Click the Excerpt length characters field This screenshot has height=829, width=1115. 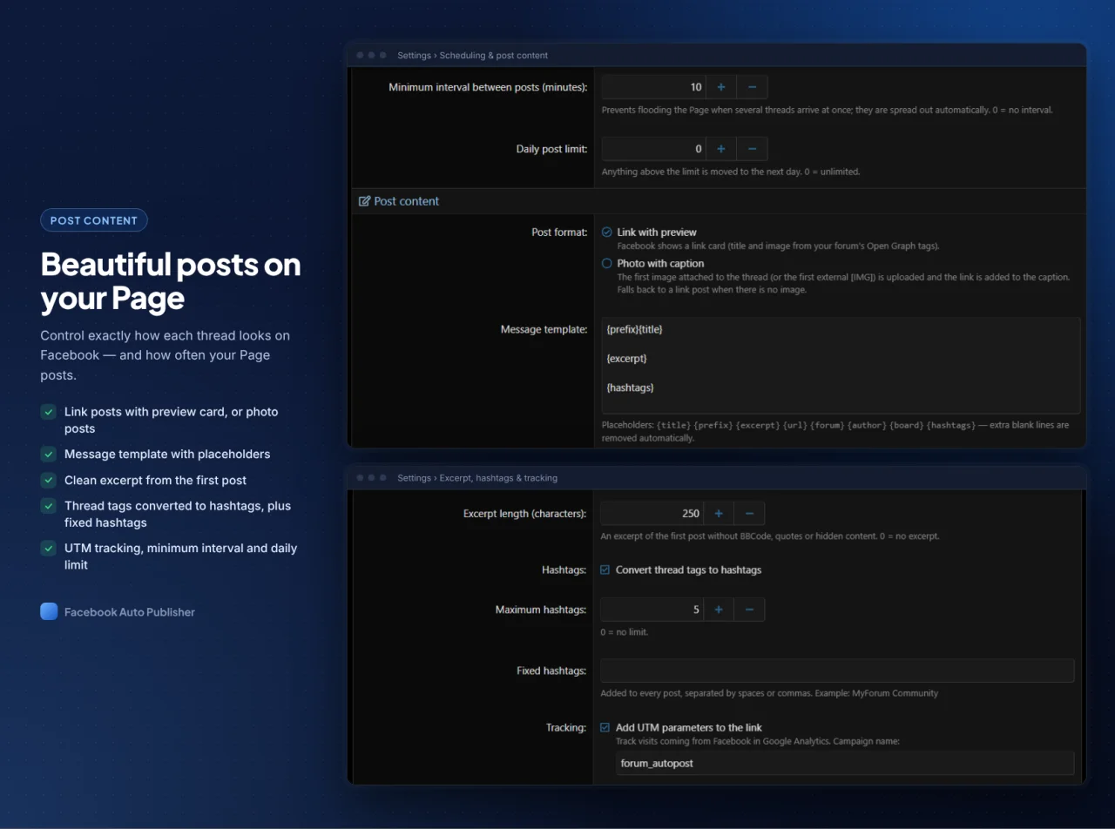[x=652, y=514]
